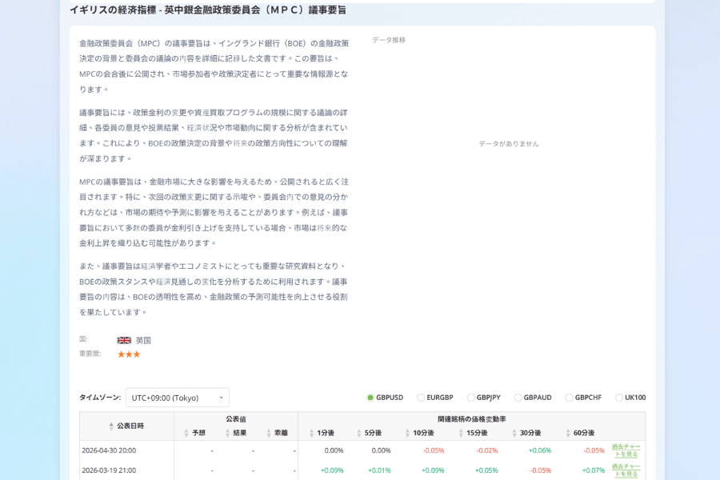Click the タイムゾーン label

pyautogui.click(x=100, y=398)
